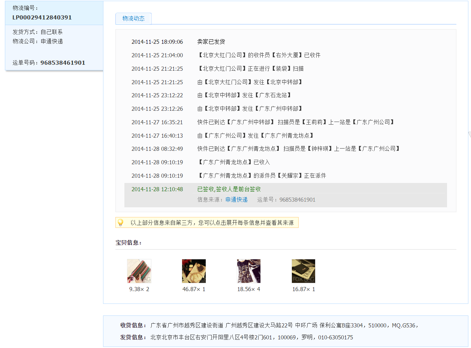Screen dimensions: 471x348
Task: Click 发货方式:自己联系 text
Action: [x=38, y=32]
